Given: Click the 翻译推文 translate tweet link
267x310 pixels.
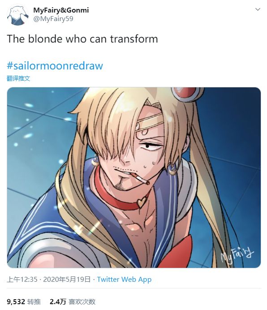Looking at the screenshot, I should click(18, 78).
